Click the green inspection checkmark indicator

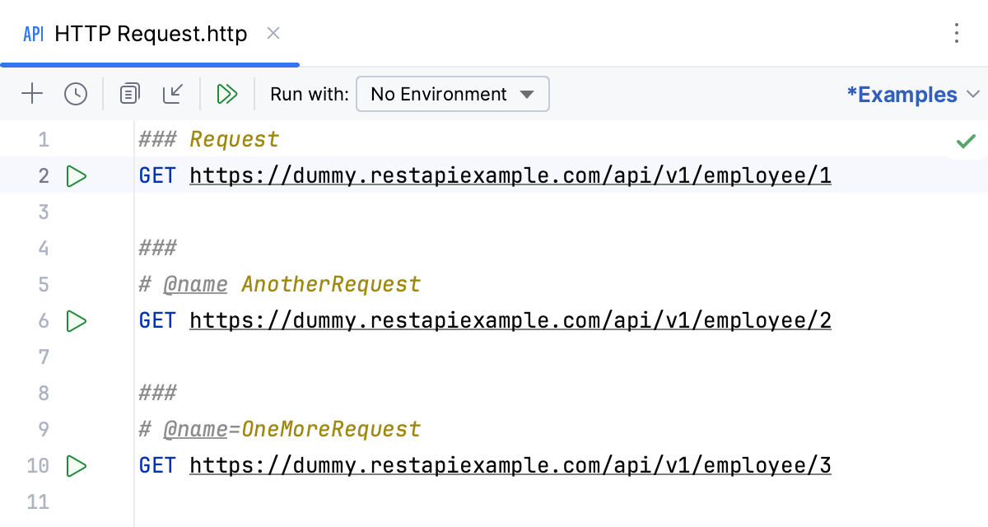pos(966,140)
